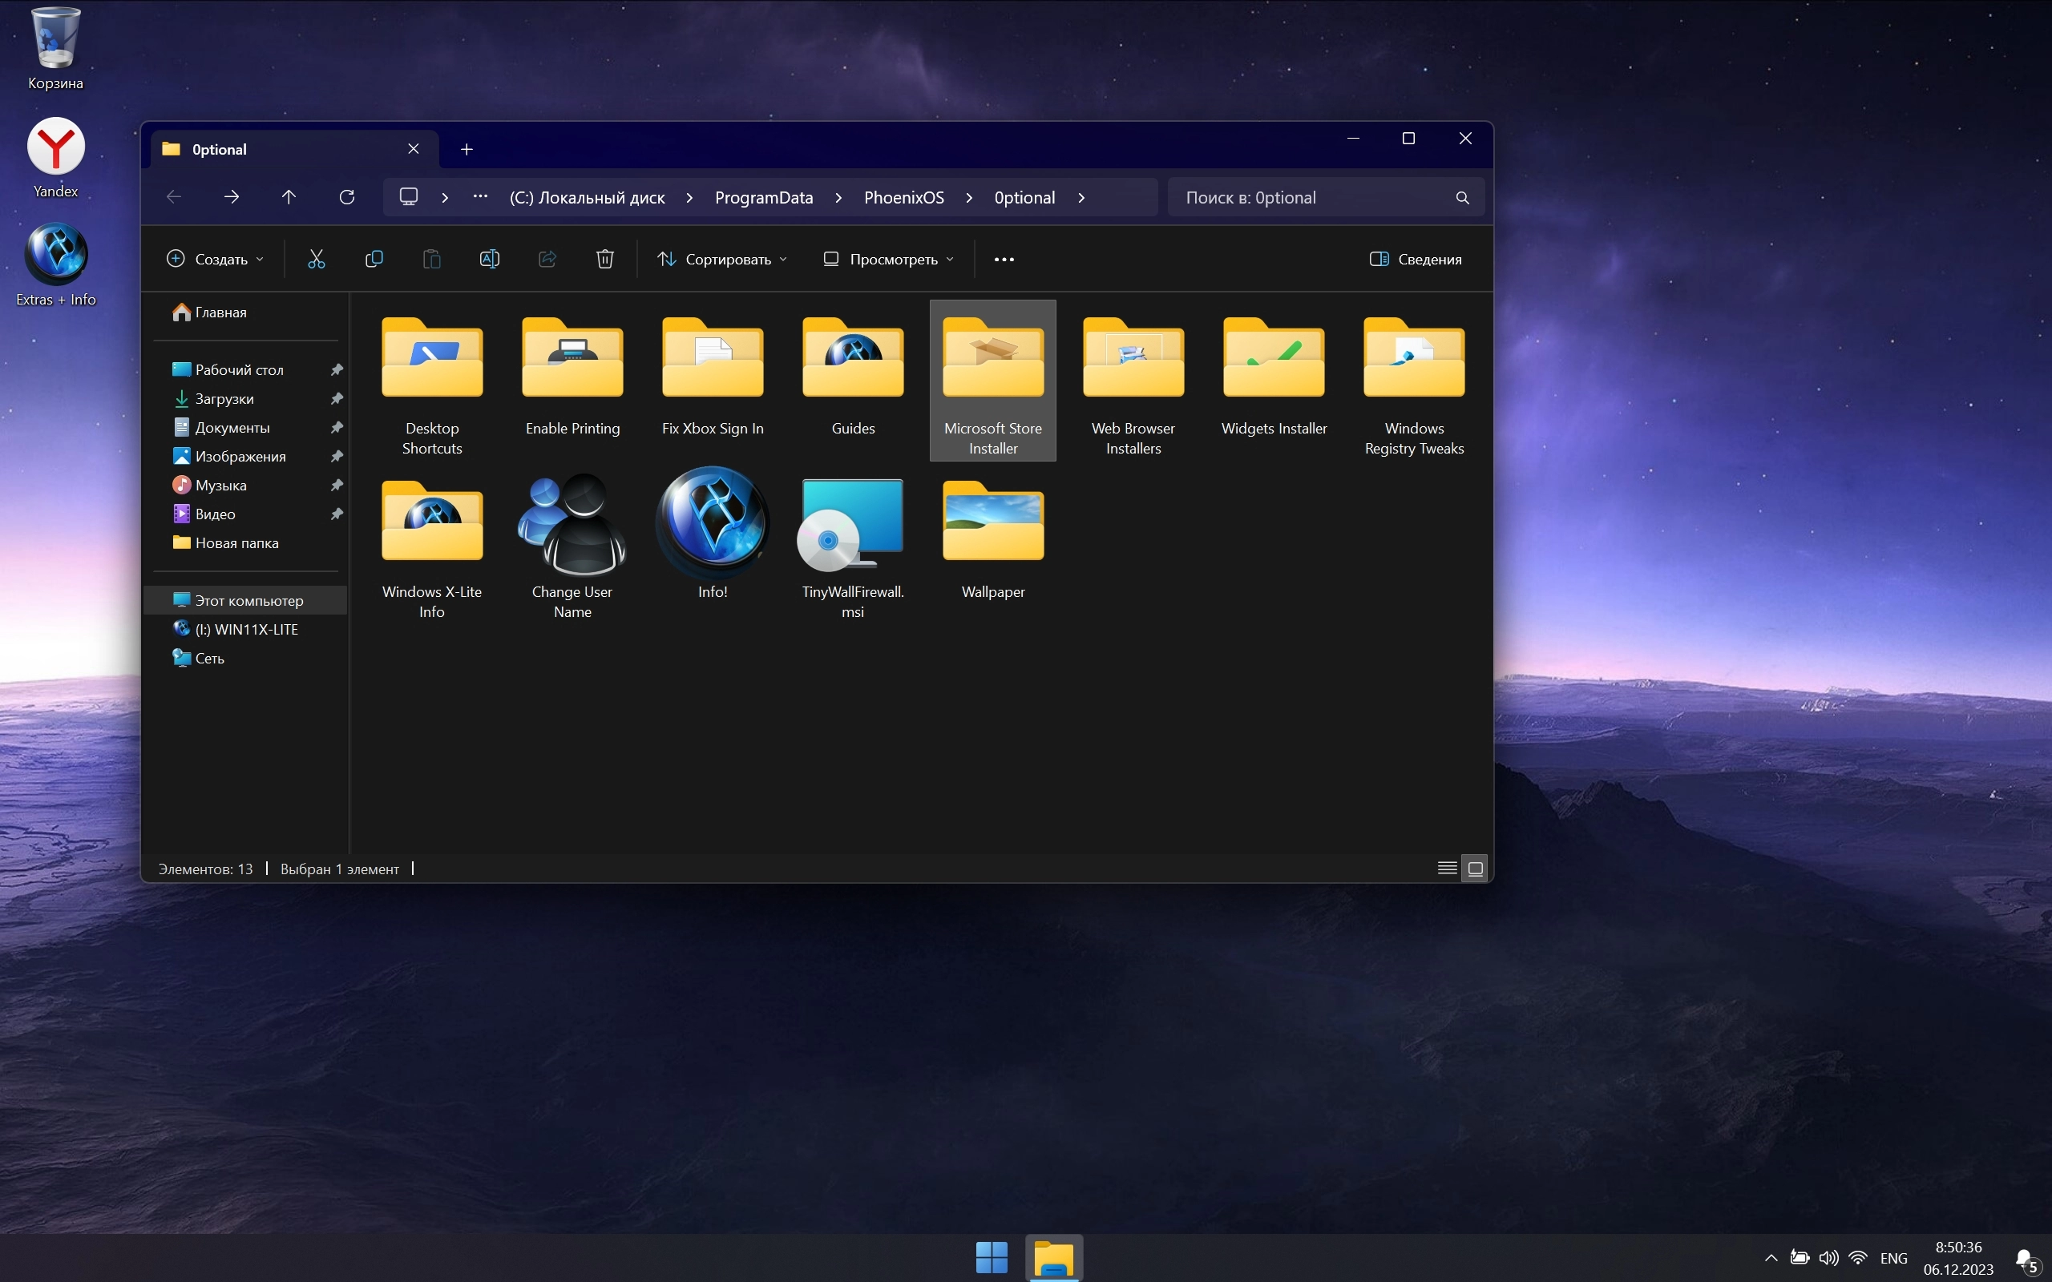The image size is (2052, 1282).
Task: Open a new tab with plus button
Action: [467, 149]
